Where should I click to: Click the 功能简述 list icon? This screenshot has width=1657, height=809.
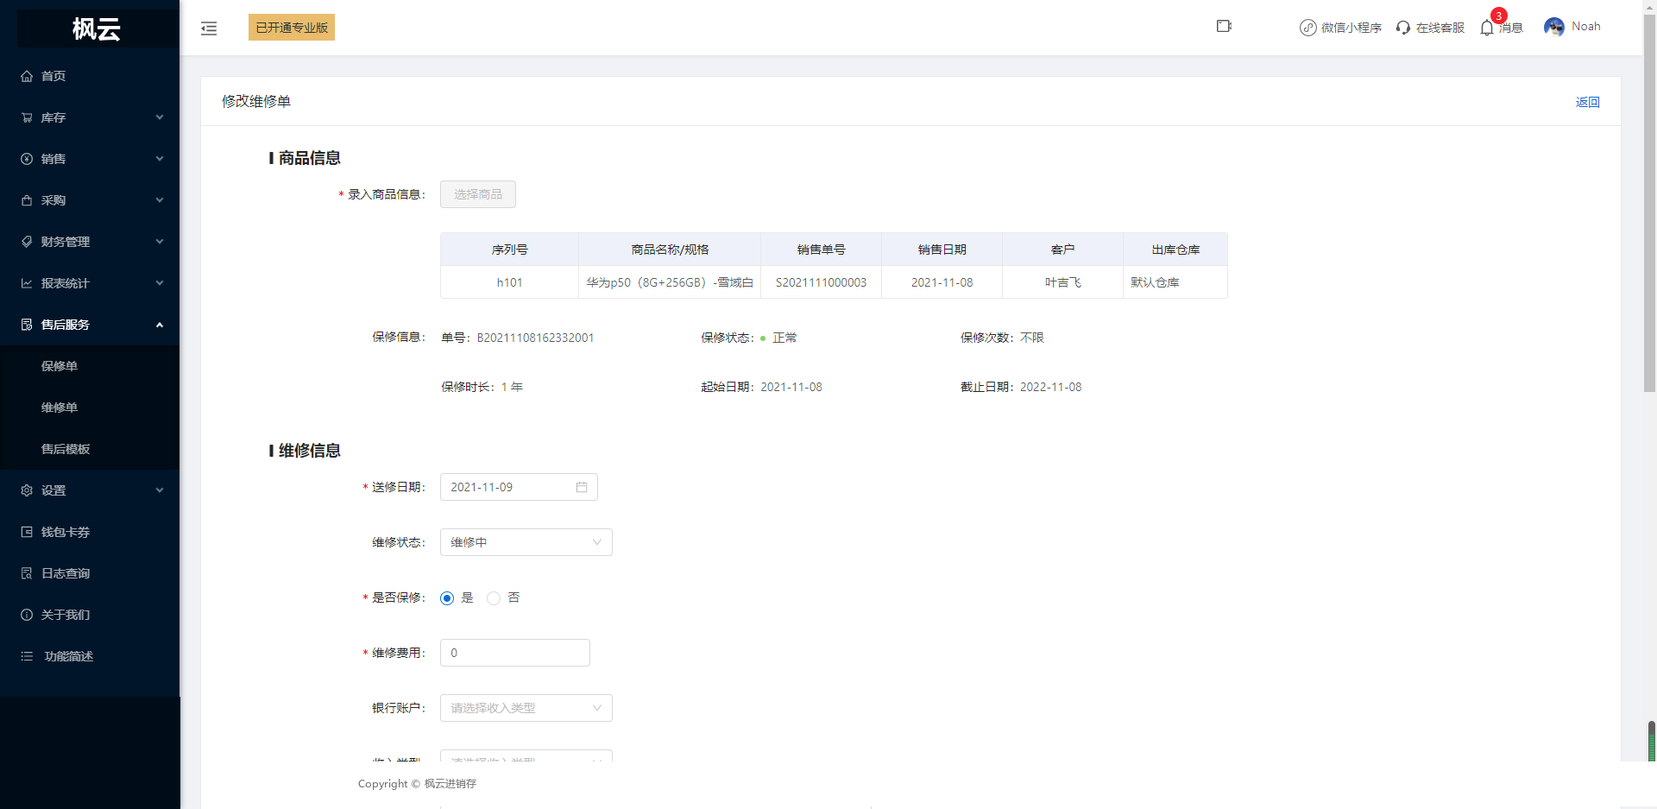[x=27, y=656]
